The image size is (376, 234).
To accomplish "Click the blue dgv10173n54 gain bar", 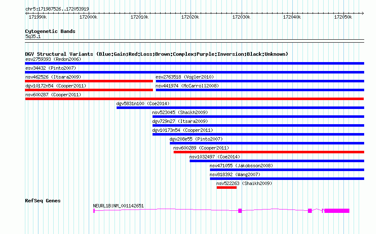I will (x=258, y=134).
